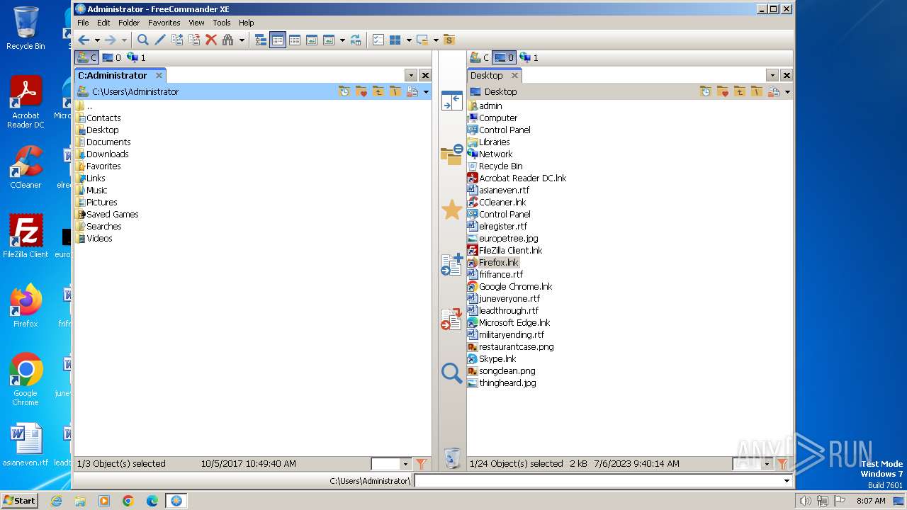
Task: Open folder history in left panel
Action: [344, 91]
